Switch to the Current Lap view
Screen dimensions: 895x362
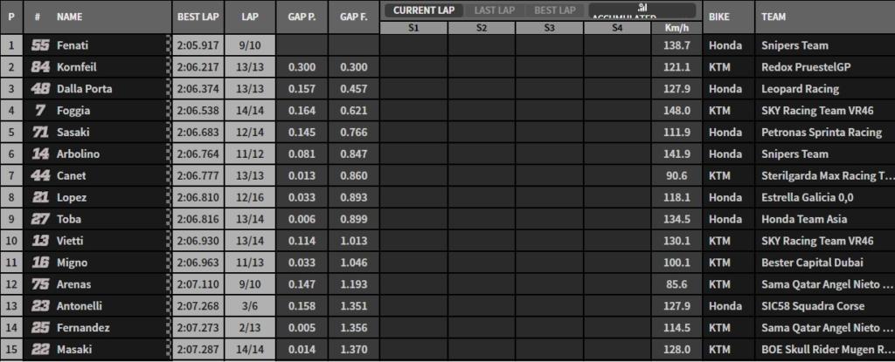(x=421, y=10)
